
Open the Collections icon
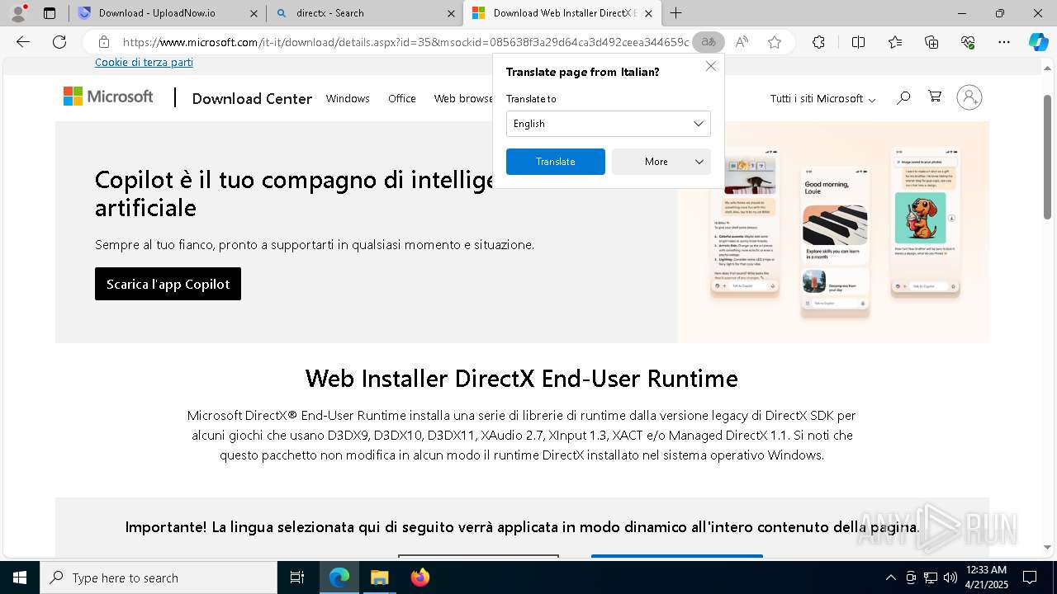click(931, 42)
